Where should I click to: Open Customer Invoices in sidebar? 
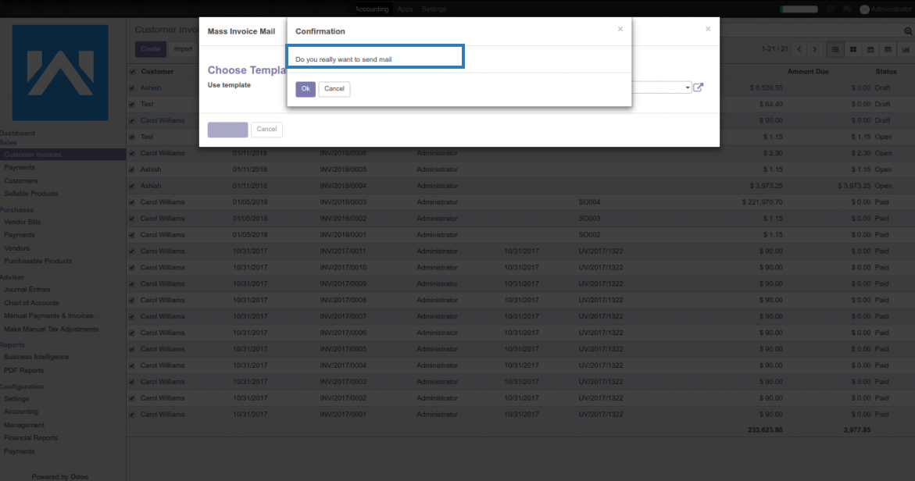(x=63, y=155)
